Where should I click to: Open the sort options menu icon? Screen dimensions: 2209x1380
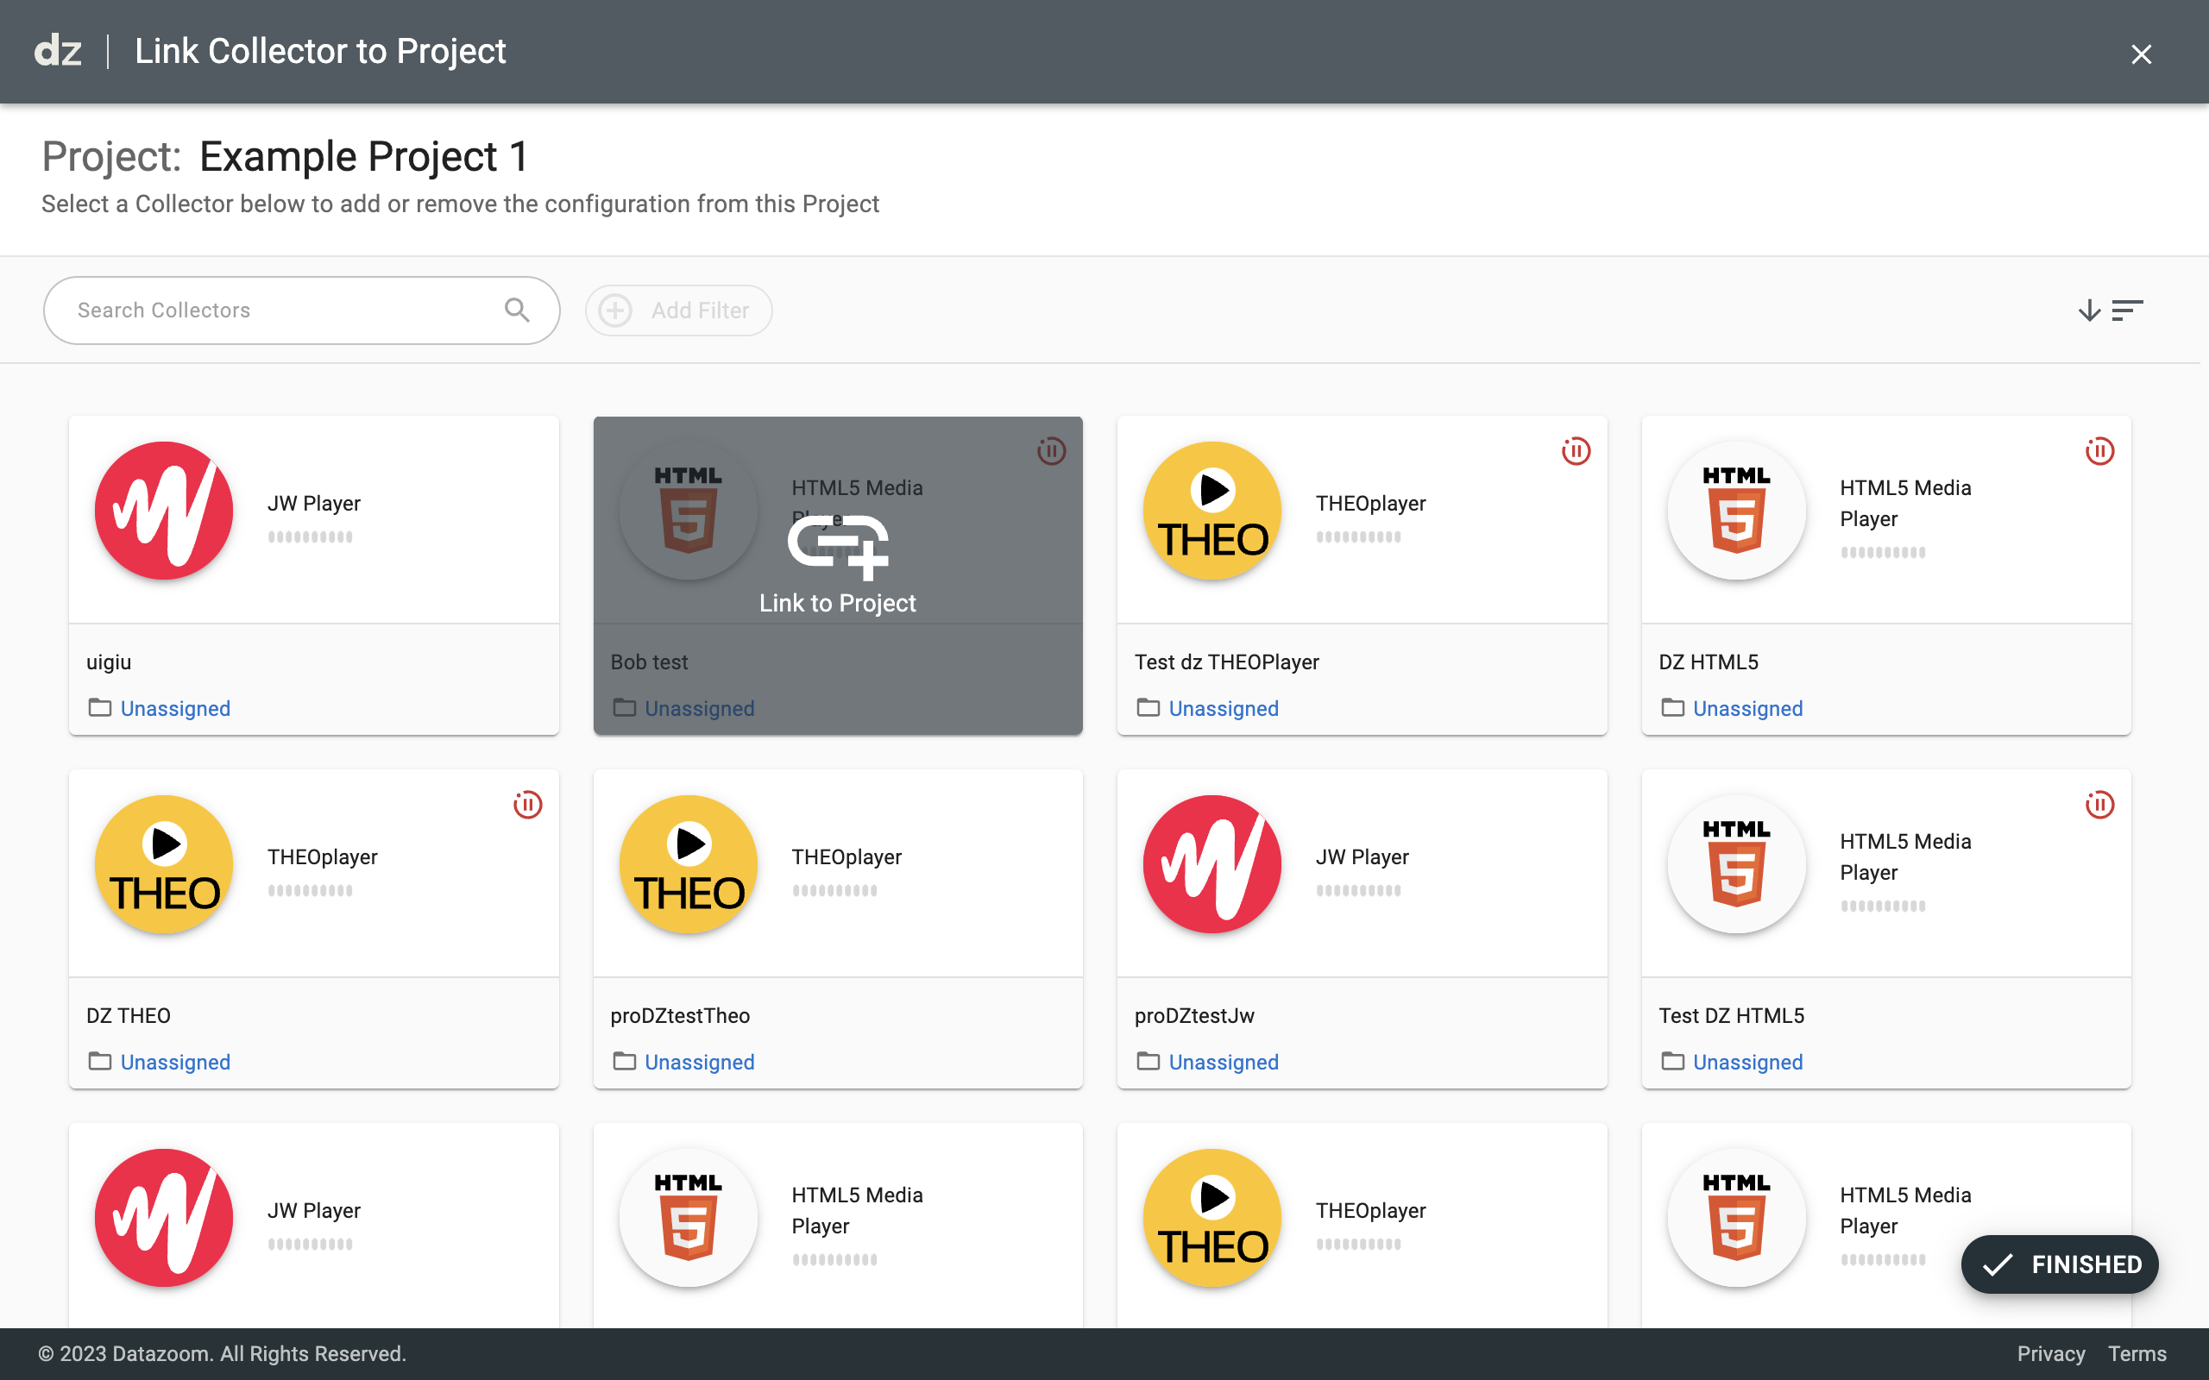coord(2127,310)
